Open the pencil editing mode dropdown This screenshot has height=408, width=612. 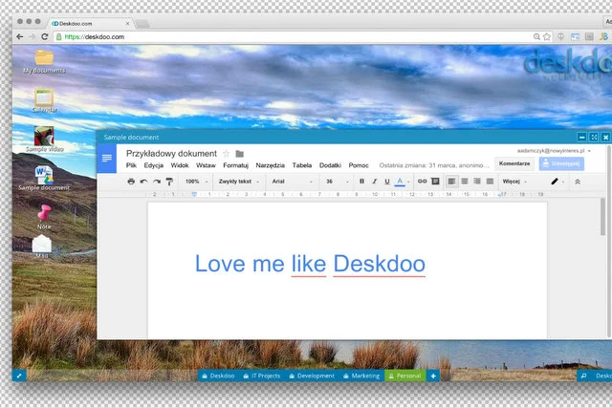pyautogui.click(x=557, y=182)
